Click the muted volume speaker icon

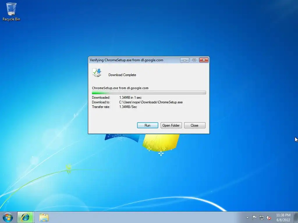(269, 217)
